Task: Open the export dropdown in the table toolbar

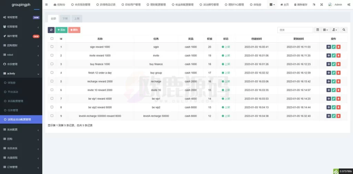Action: [x=335, y=30]
